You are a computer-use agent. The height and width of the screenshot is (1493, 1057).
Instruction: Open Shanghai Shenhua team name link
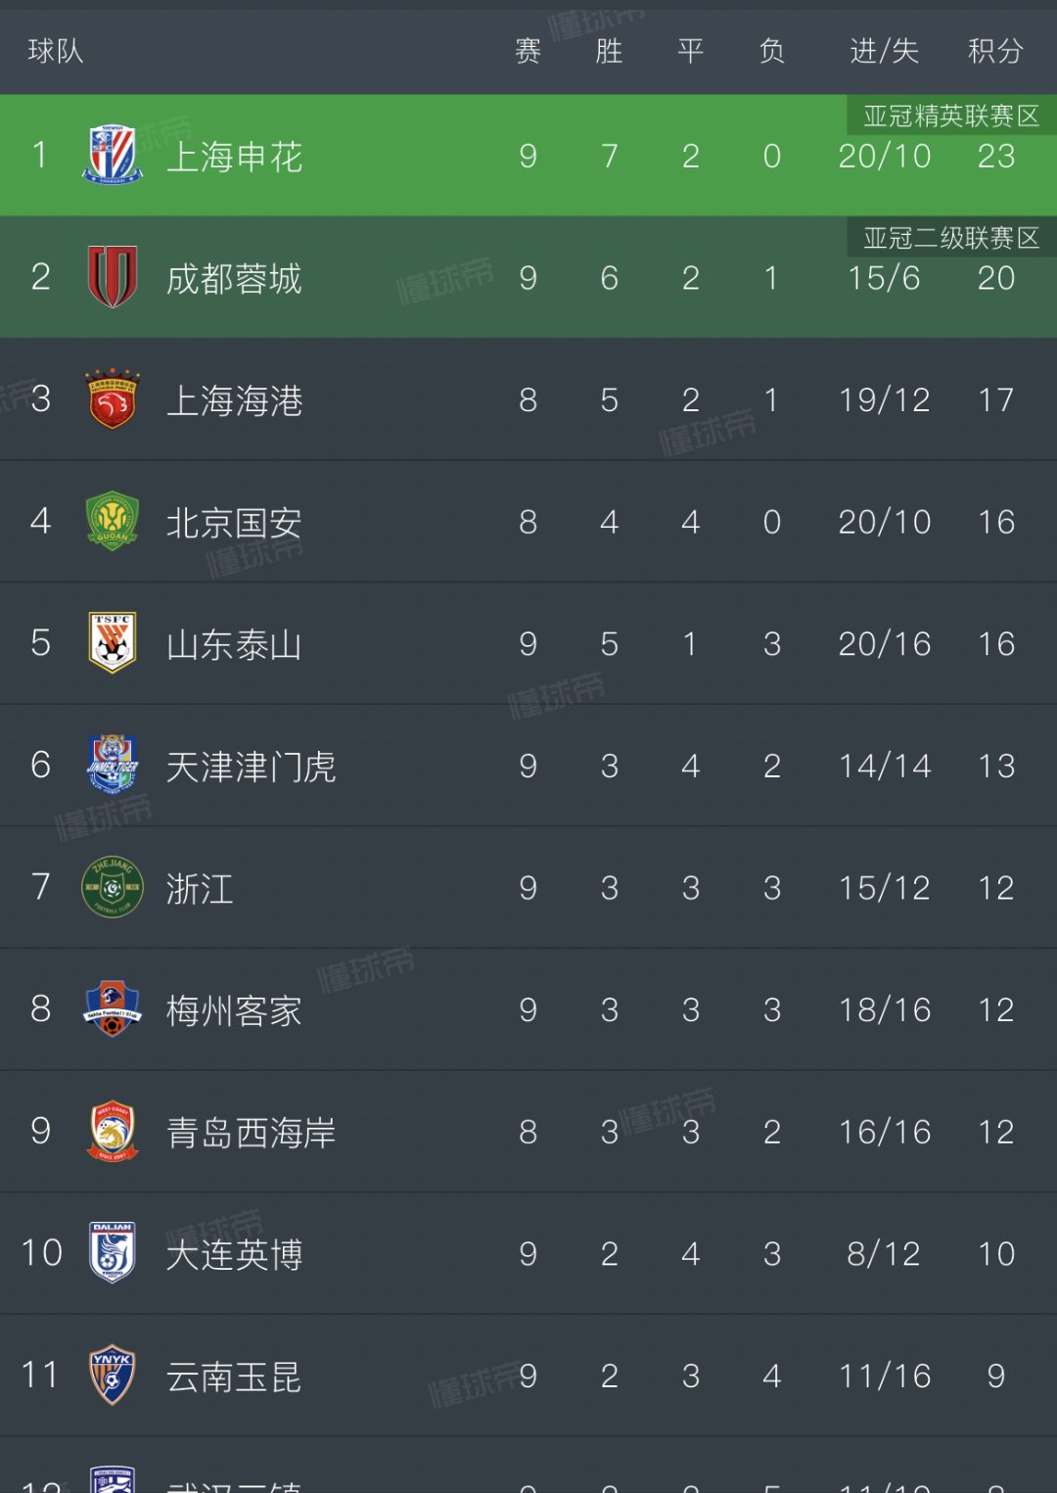click(235, 157)
